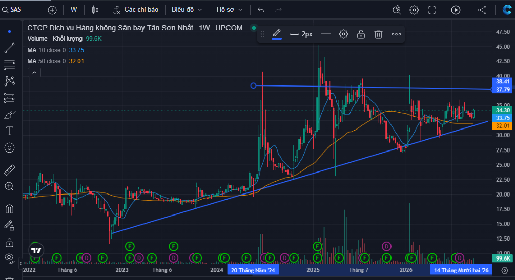Collapse the indicator legend chevron
Image resolution: width=515 pixels, height=280 pixels.
click(34, 73)
